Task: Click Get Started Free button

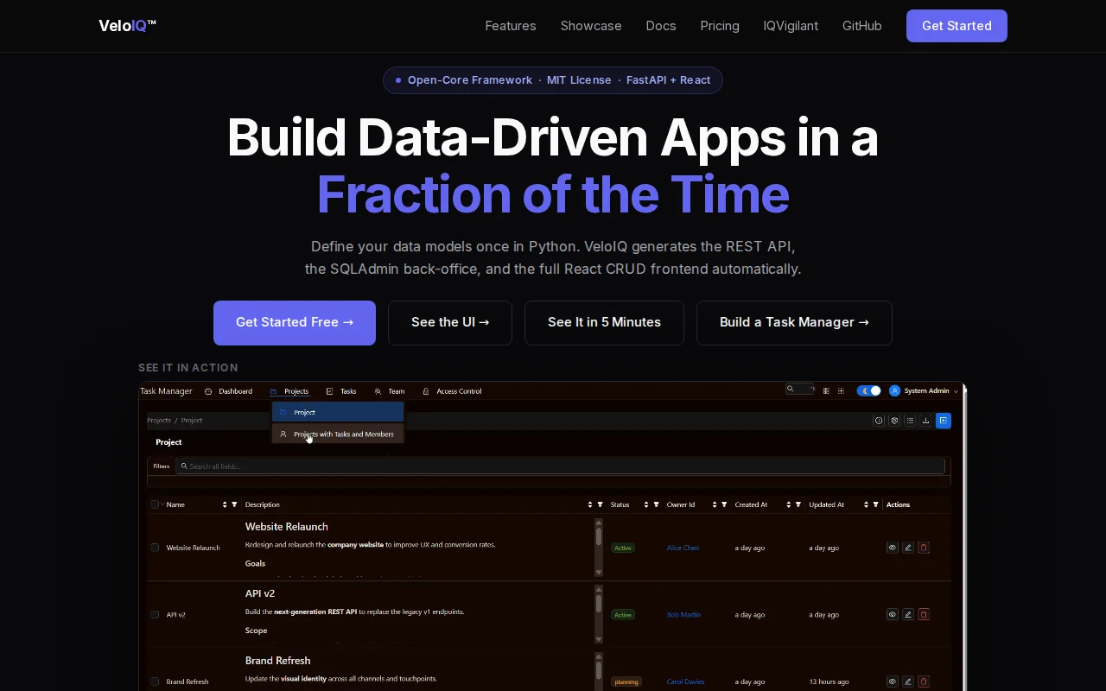Action: tap(295, 322)
